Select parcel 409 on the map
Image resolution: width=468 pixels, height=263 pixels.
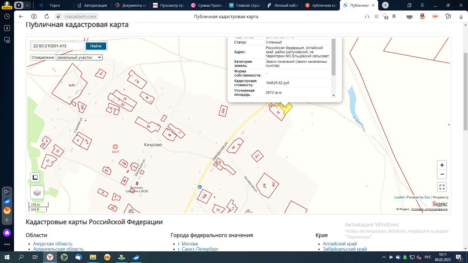223,111
